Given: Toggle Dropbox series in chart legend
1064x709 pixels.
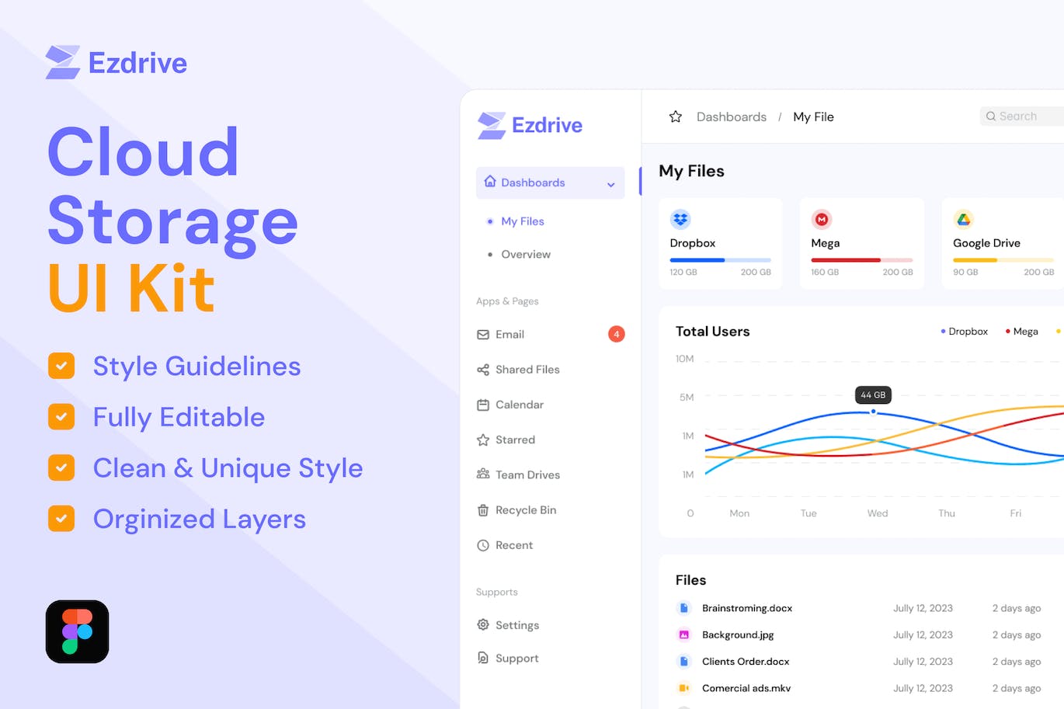Looking at the screenshot, I should coord(965,332).
